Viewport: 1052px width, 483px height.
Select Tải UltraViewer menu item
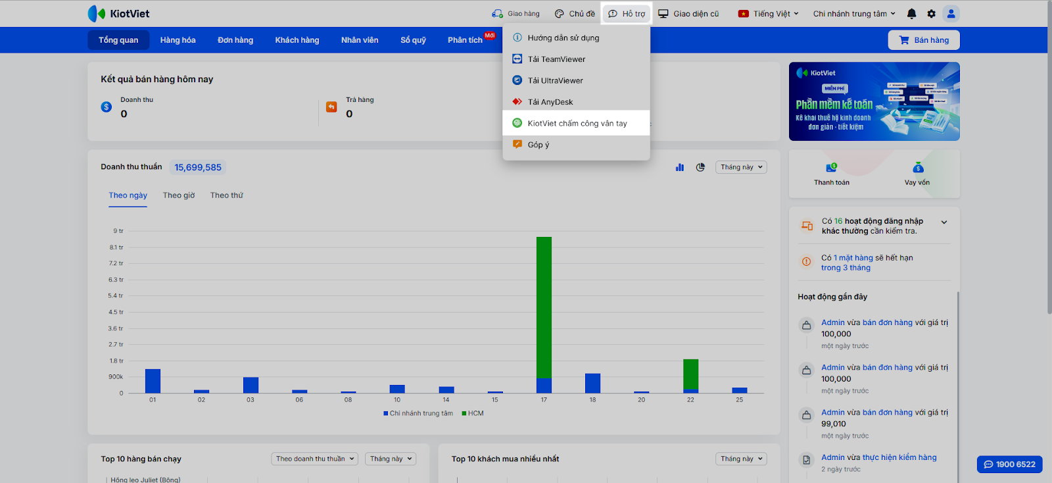tap(577, 80)
